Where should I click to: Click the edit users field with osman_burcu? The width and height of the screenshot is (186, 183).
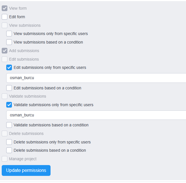pos(96,78)
